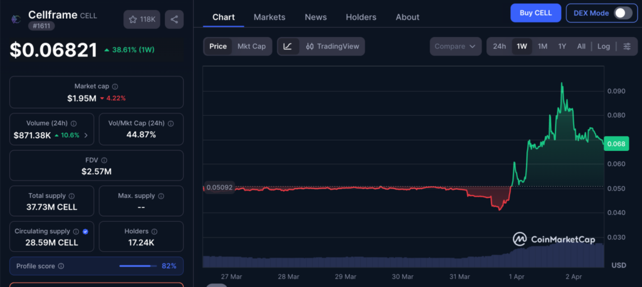
Task: Expand the Compare dropdown
Action: [x=455, y=46]
